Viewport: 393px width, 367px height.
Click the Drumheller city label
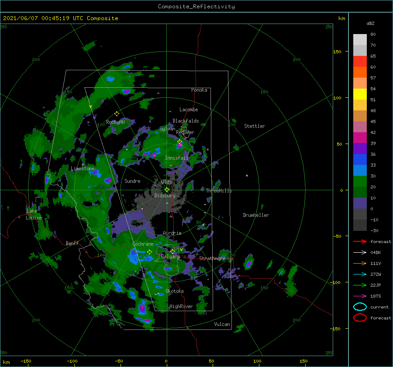(x=256, y=215)
